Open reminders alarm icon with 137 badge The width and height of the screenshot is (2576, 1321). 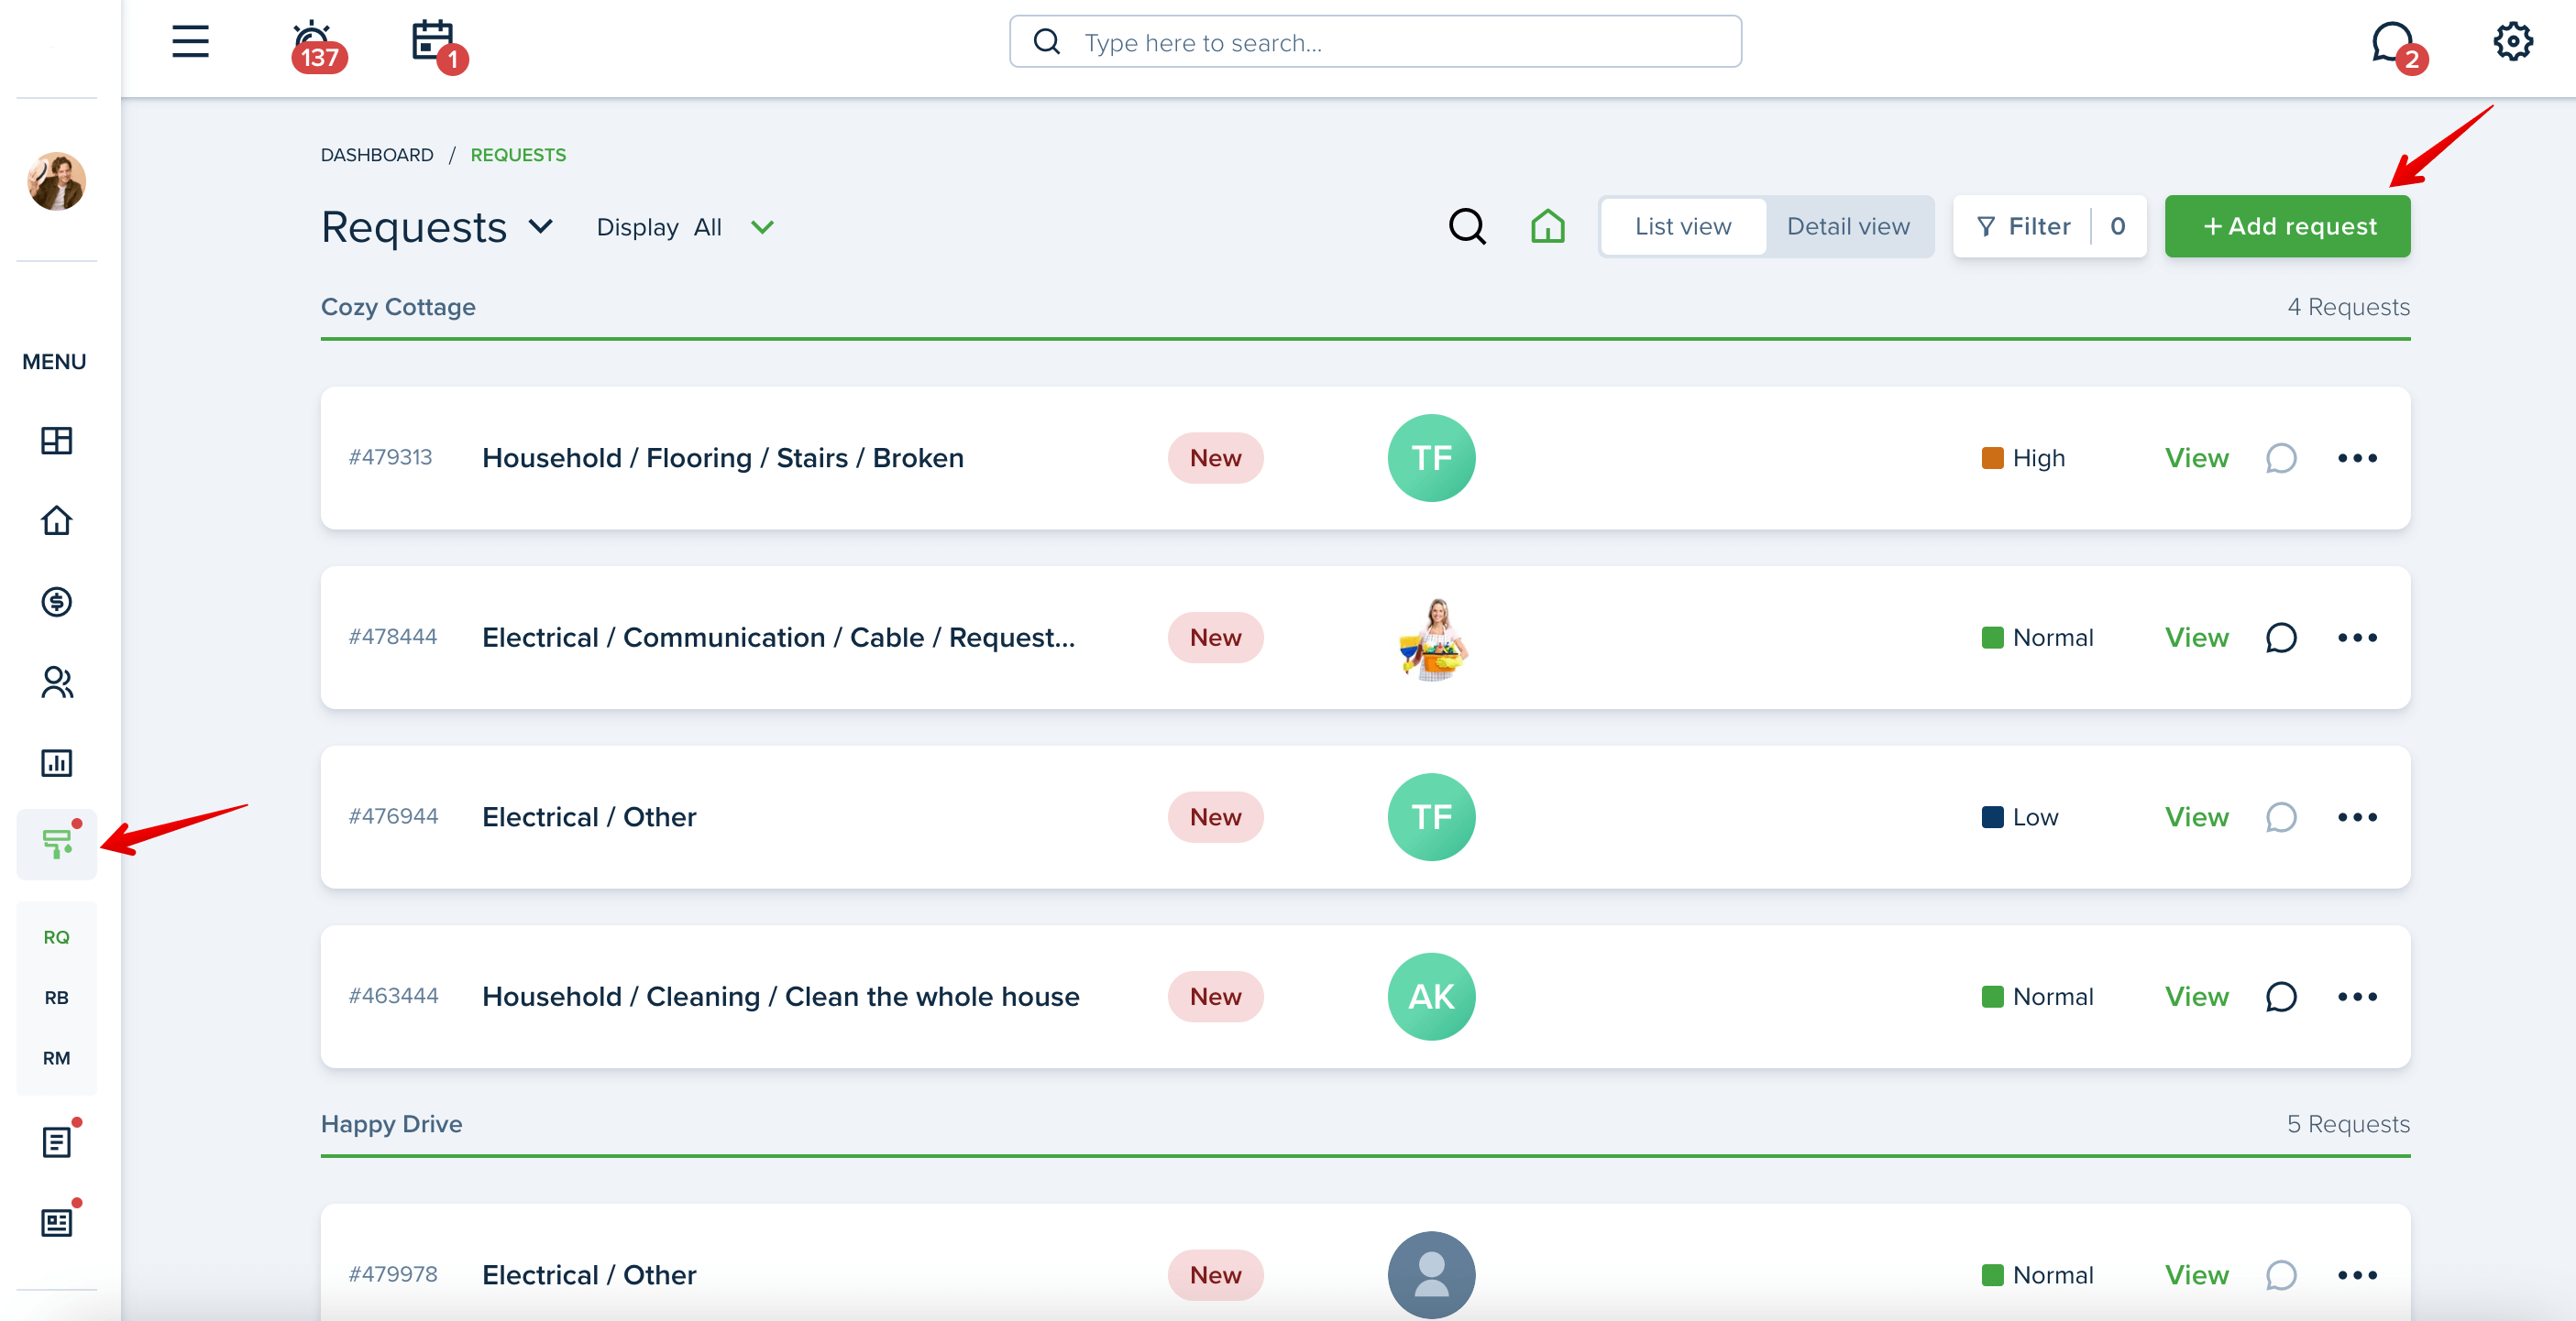pyautogui.click(x=317, y=45)
